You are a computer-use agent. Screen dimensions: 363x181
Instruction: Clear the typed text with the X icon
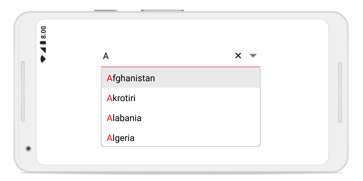(238, 56)
